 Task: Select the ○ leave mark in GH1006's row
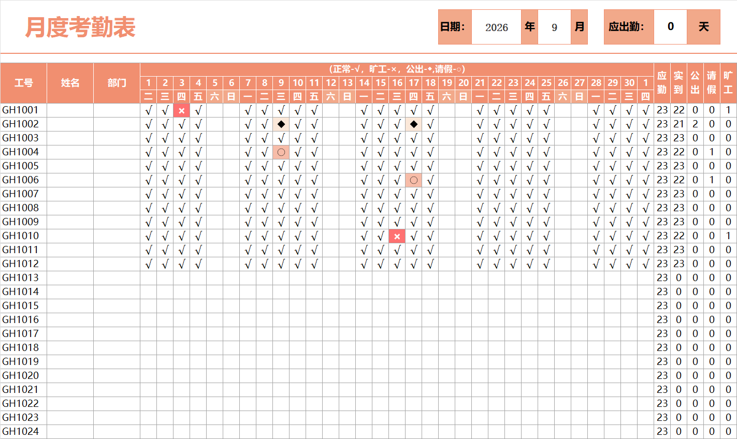[x=413, y=180]
